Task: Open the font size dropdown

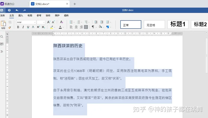Action: click(x=44, y=22)
